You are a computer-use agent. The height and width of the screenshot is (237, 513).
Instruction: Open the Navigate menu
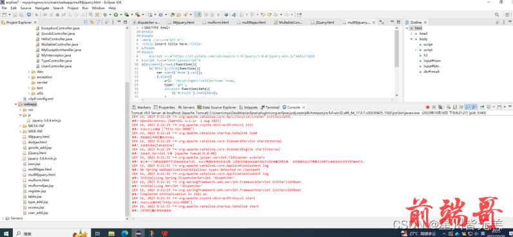click(x=42, y=8)
